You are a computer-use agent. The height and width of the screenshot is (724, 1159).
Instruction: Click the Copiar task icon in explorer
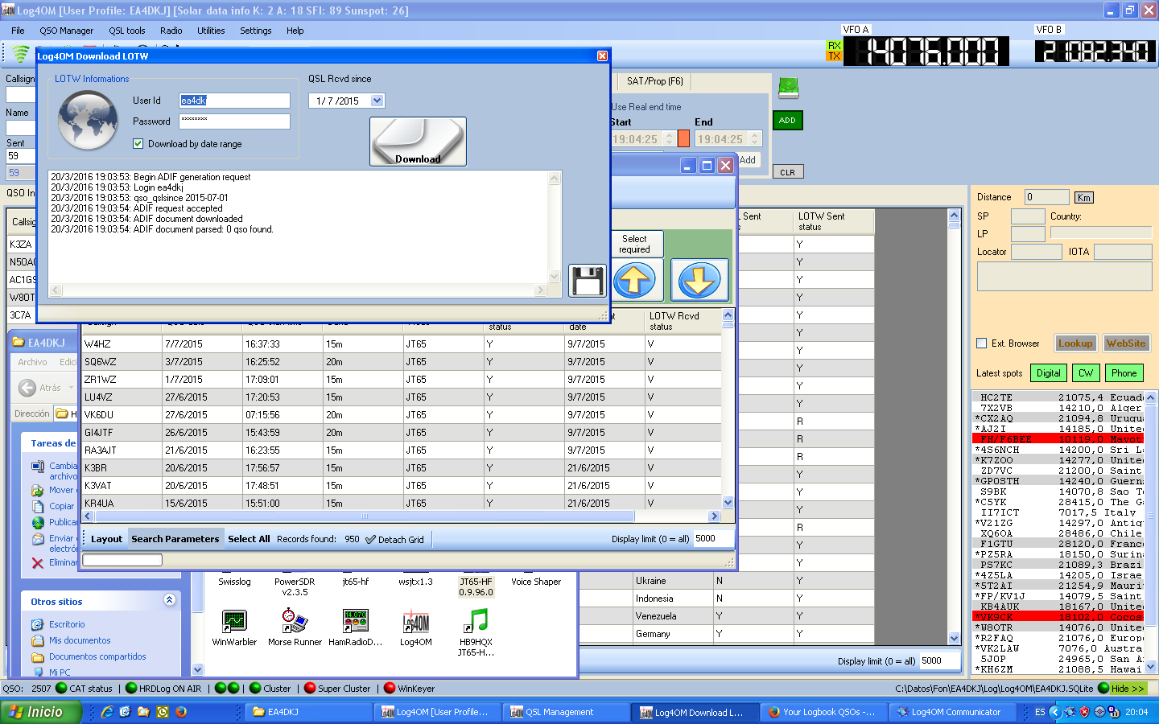(37, 506)
